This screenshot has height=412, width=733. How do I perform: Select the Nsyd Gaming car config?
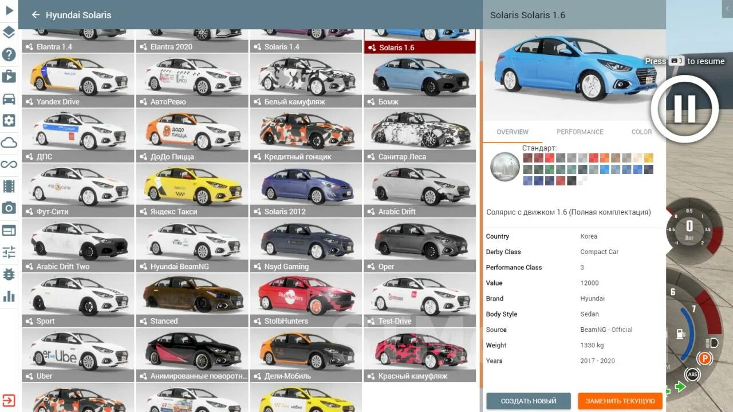click(x=306, y=245)
